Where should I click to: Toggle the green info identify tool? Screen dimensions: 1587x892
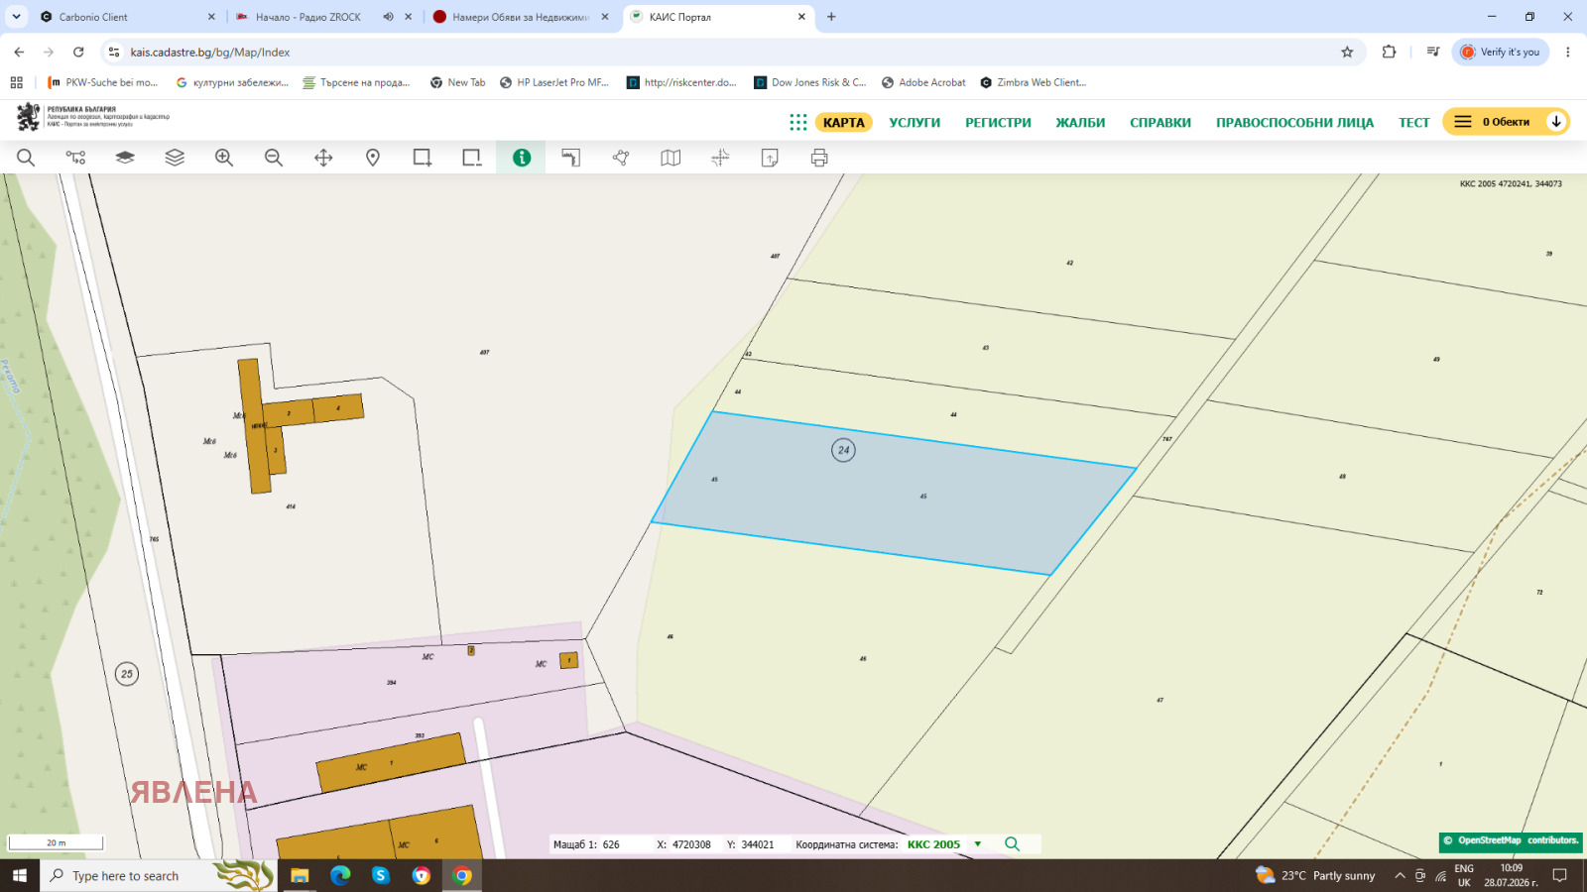pyautogui.click(x=522, y=158)
